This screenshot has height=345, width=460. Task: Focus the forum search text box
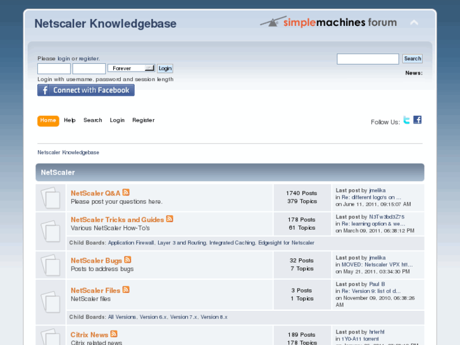pos(368,59)
